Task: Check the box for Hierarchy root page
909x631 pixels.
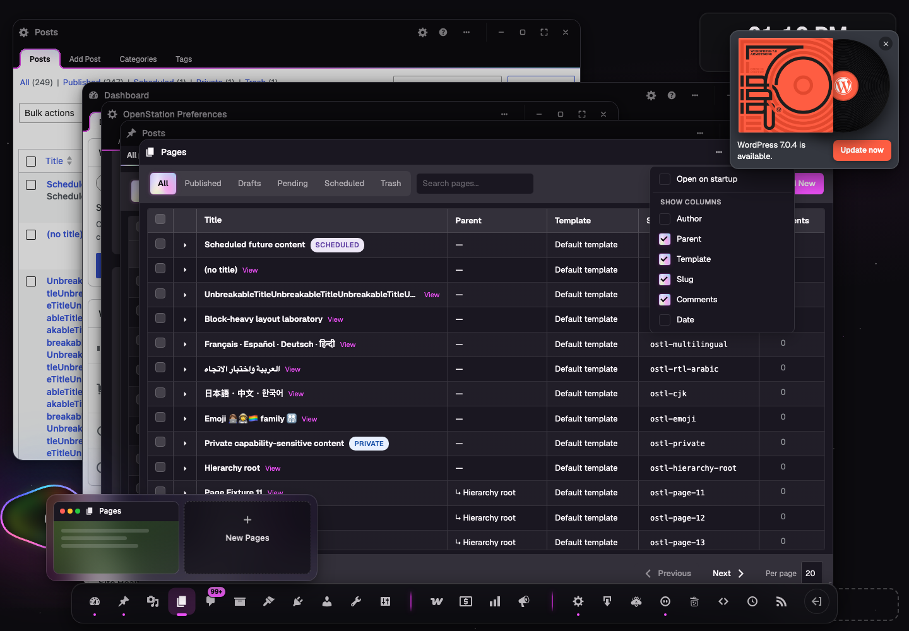Action: point(160,467)
